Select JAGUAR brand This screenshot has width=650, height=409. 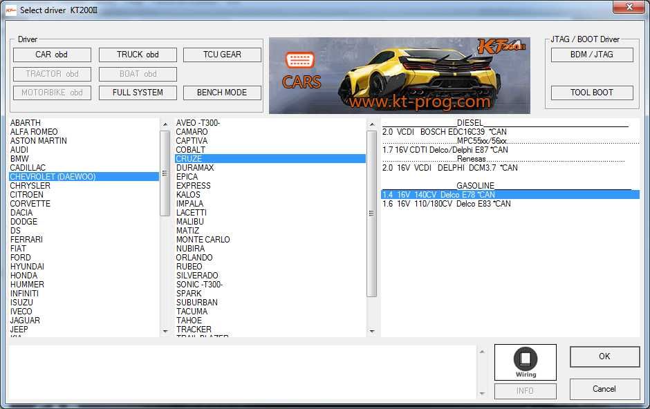[84, 321]
